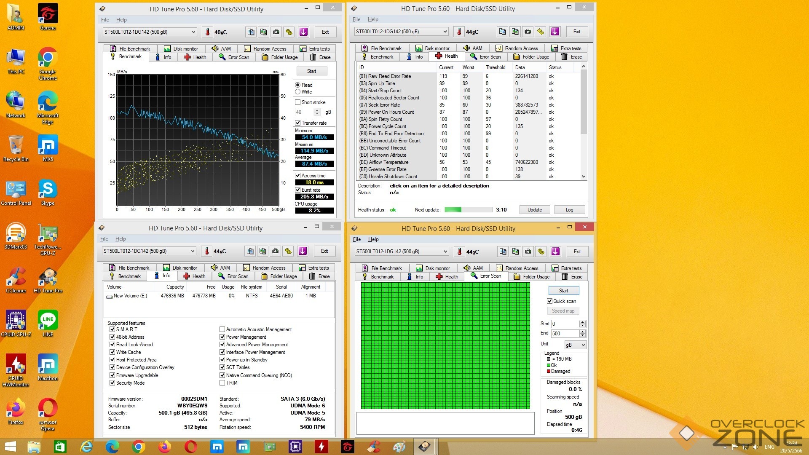This screenshot has height=455, width=809.
Task: Click Google Chrome icon in the taskbar
Action: click(138, 447)
